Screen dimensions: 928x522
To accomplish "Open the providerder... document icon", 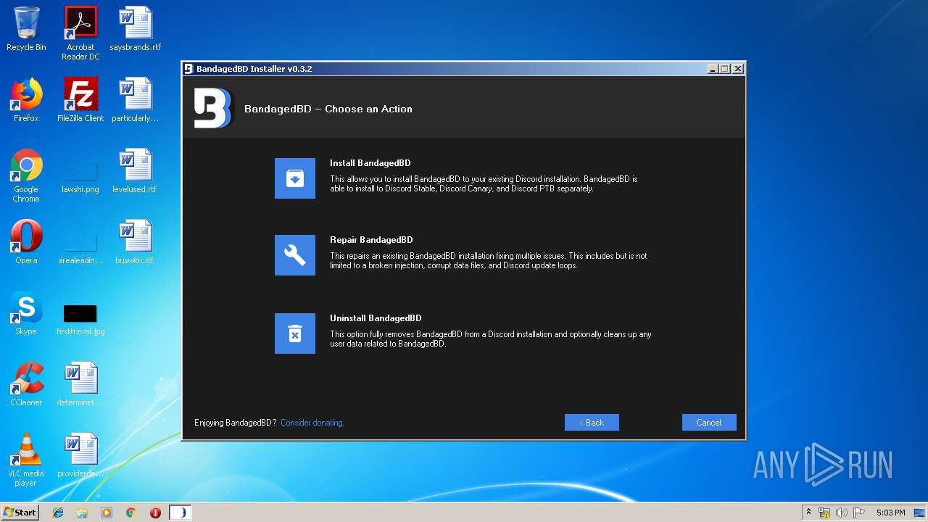I will [80, 455].
